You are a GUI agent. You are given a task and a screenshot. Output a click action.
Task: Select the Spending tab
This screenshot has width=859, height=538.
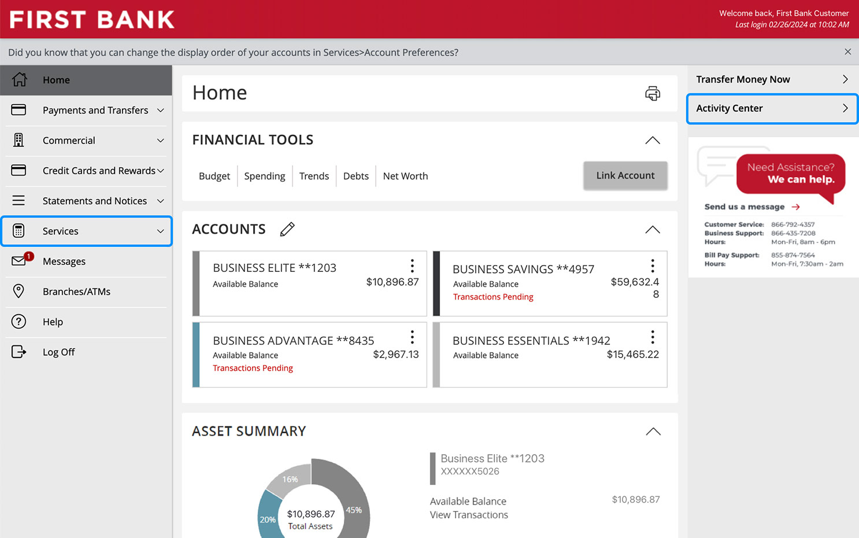coord(265,176)
